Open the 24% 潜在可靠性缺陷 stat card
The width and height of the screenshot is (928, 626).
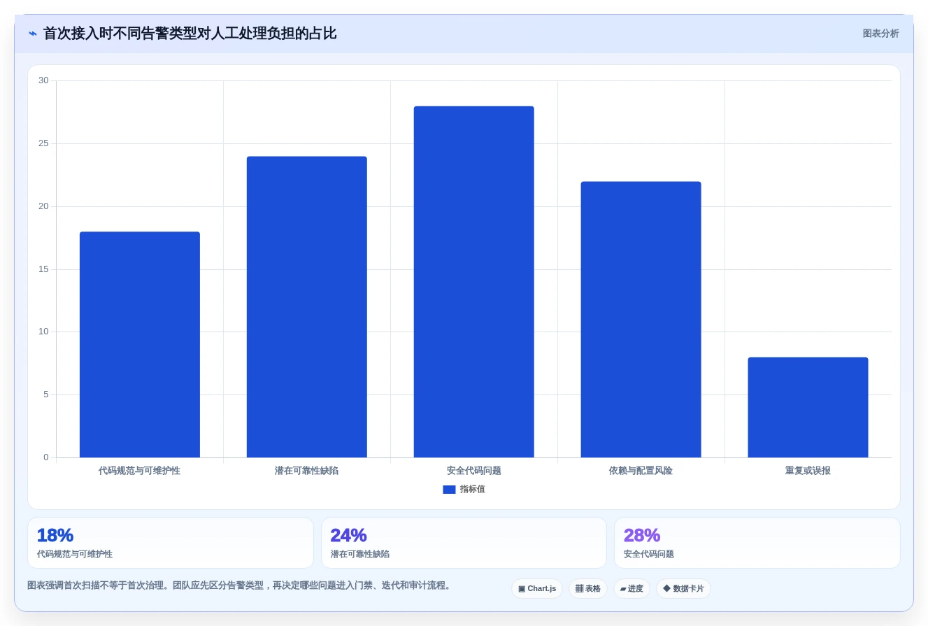coord(464,543)
